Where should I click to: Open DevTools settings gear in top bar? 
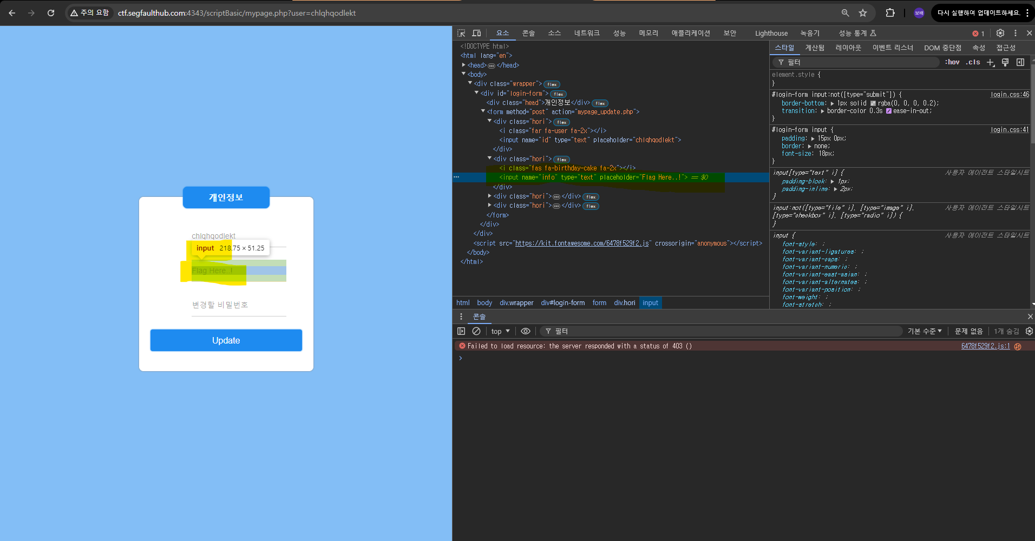[1000, 33]
